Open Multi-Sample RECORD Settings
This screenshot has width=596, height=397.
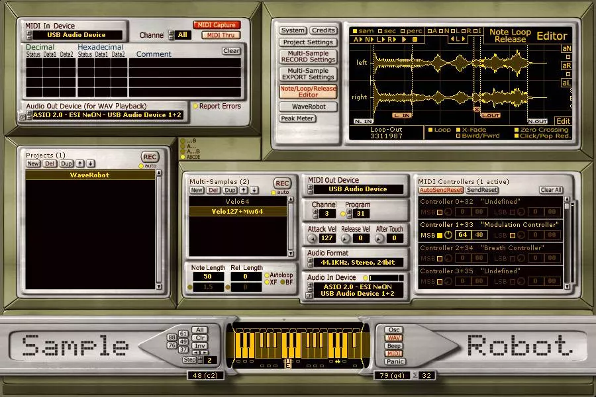tap(308, 57)
